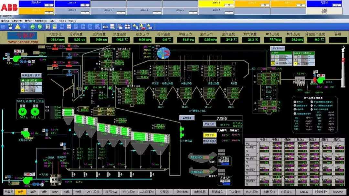The image size is (349, 196).
Task: Silence alarms using the muted speaker icon
Action: (x=324, y=11)
